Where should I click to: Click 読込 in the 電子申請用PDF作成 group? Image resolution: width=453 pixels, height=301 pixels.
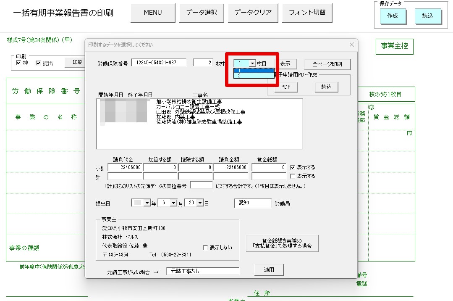tap(327, 87)
